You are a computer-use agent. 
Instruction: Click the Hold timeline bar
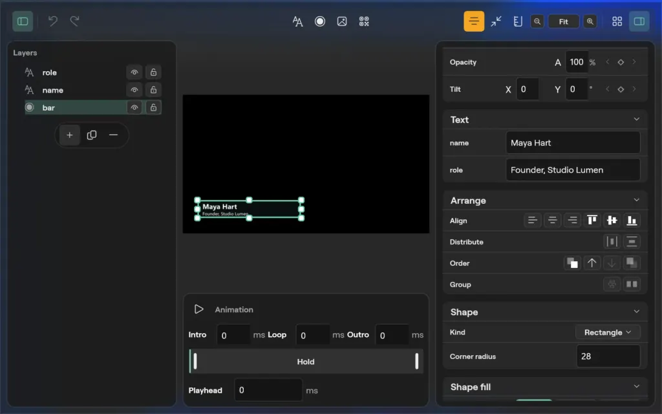click(x=306, y=362)
